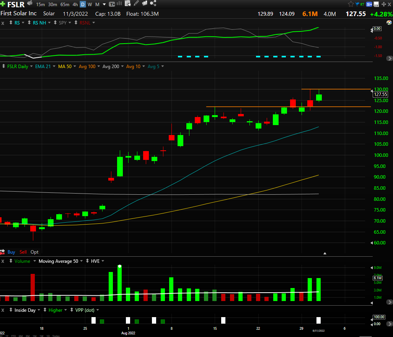The height and width of the screenshot is (337, 393).
Task: Click the chart templates folder icon
Action: 145,3
